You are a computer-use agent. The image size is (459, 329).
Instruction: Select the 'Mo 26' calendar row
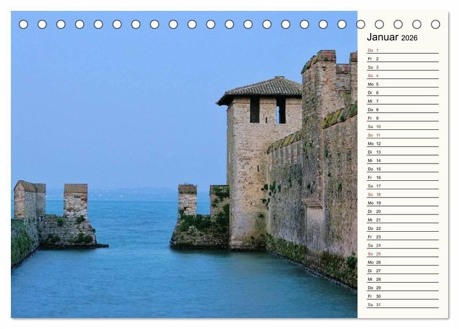(403, 262)
